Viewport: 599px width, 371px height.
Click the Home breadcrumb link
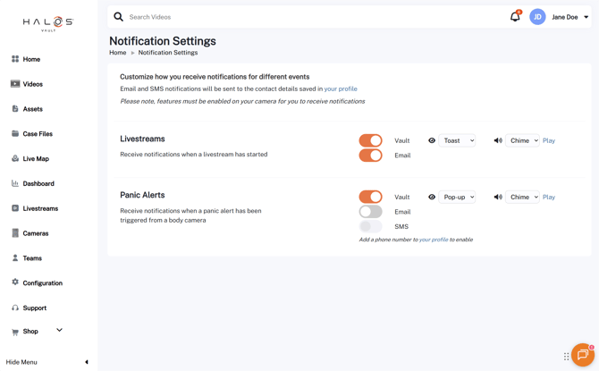tap(117, 53)
